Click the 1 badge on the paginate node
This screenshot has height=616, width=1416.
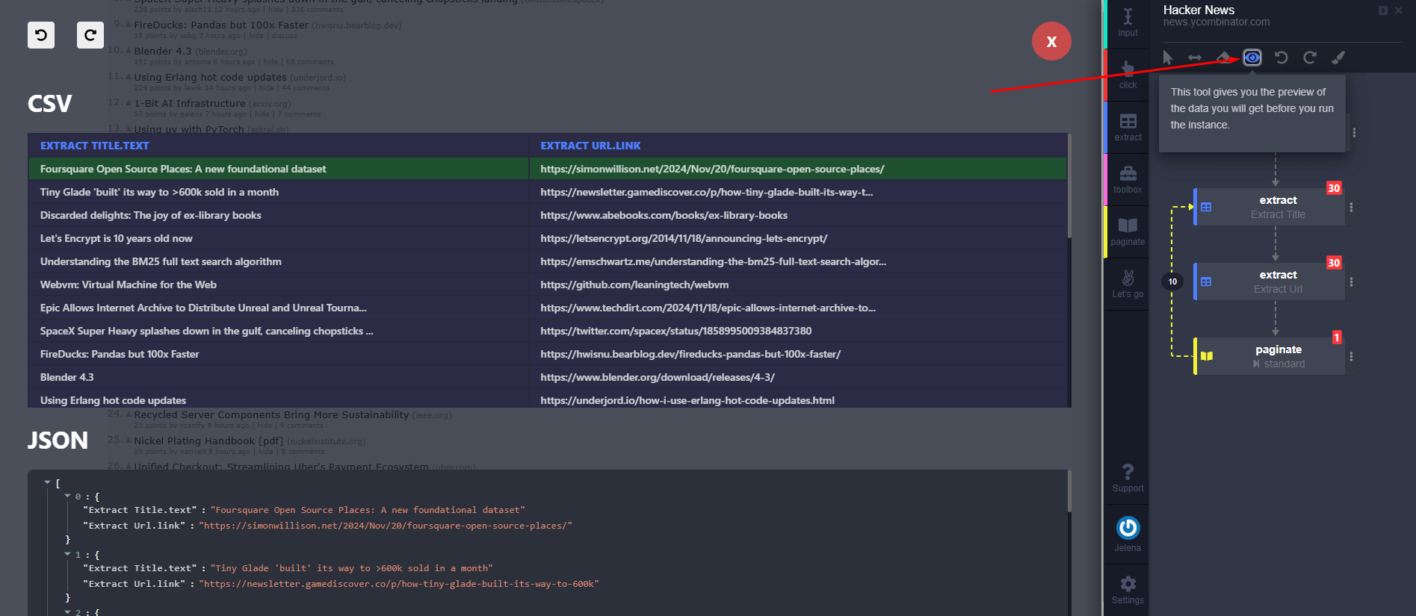[x=1337, y=337]
